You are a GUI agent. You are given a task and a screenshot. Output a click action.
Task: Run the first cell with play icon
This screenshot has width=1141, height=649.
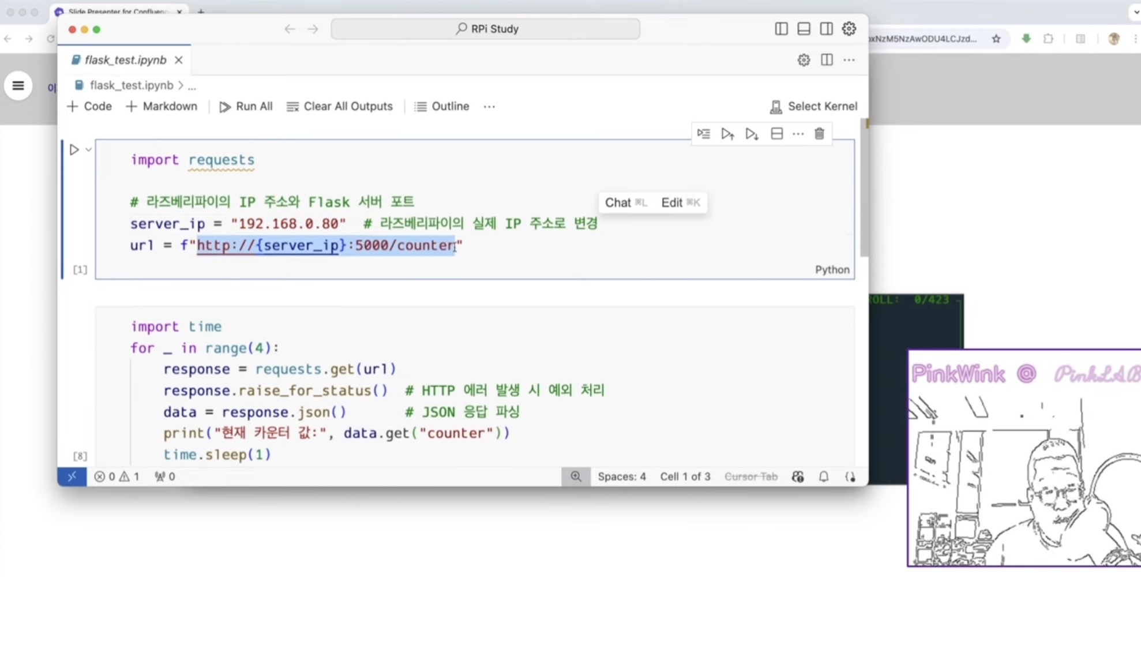(x=74, y=150)
